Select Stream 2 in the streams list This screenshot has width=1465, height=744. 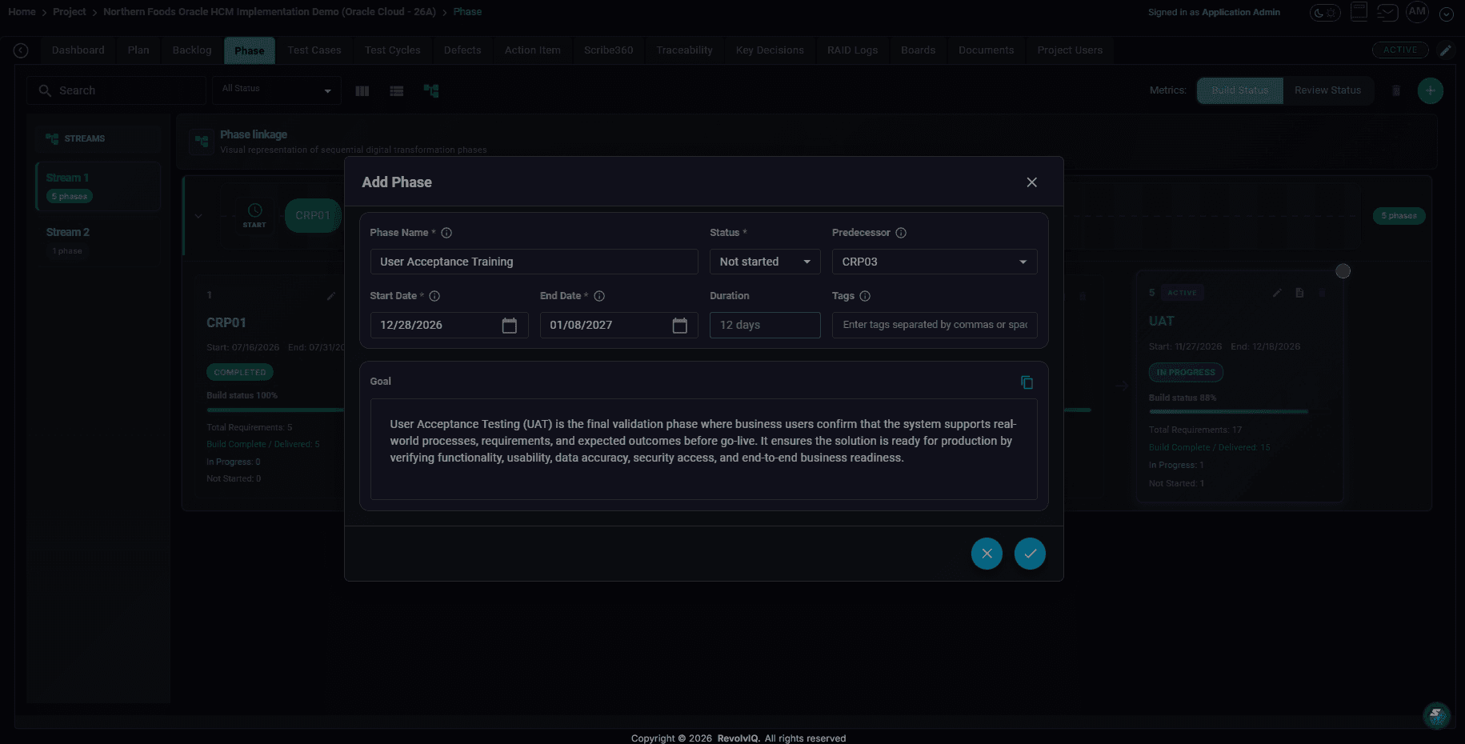98,241
